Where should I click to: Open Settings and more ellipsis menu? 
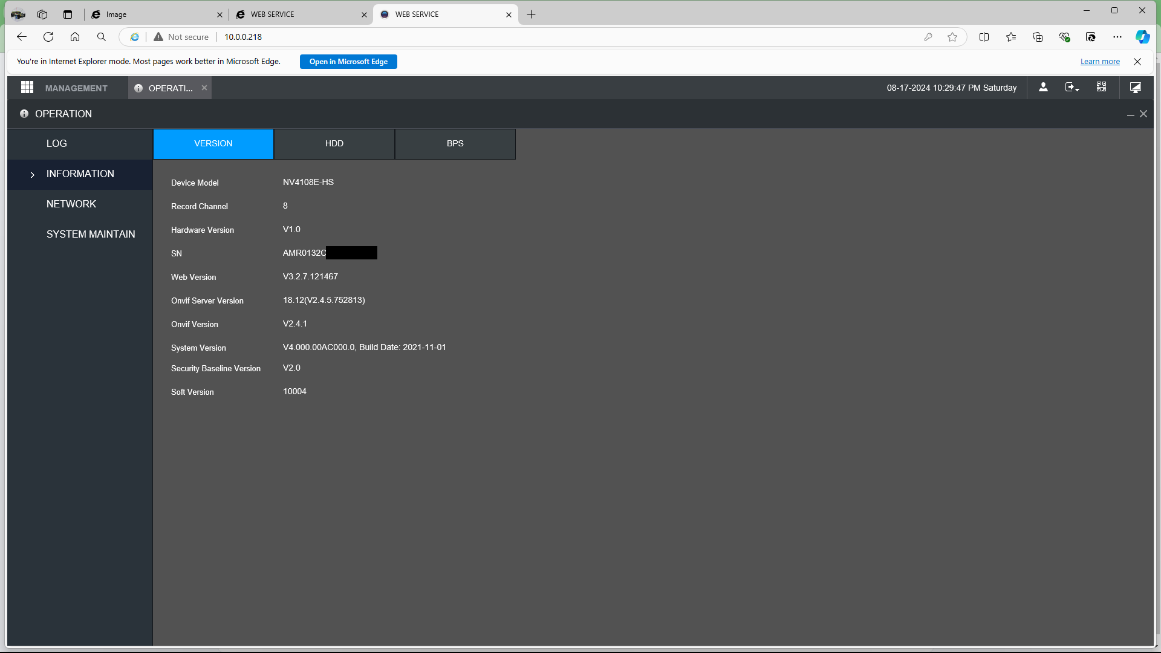(x=1117, y=37)
